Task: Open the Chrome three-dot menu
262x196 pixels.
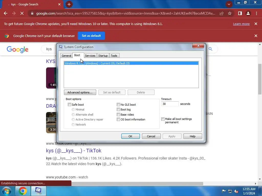Action: tap(256, 13)
